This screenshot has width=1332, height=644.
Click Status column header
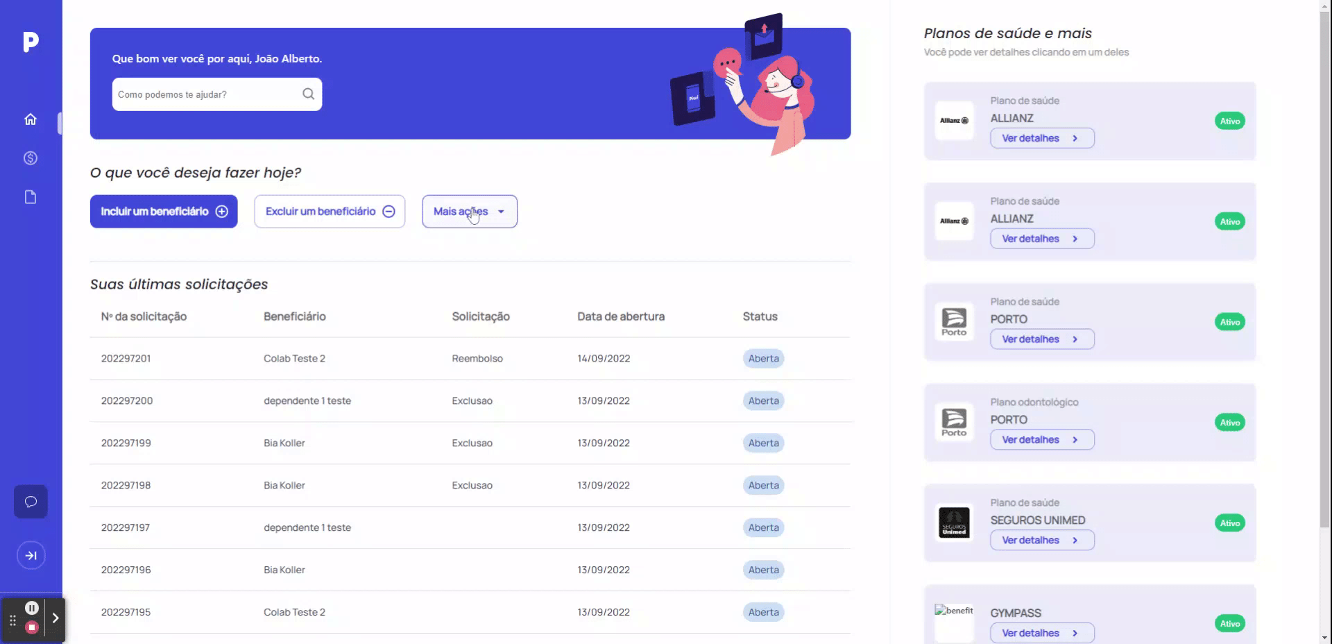760,316
